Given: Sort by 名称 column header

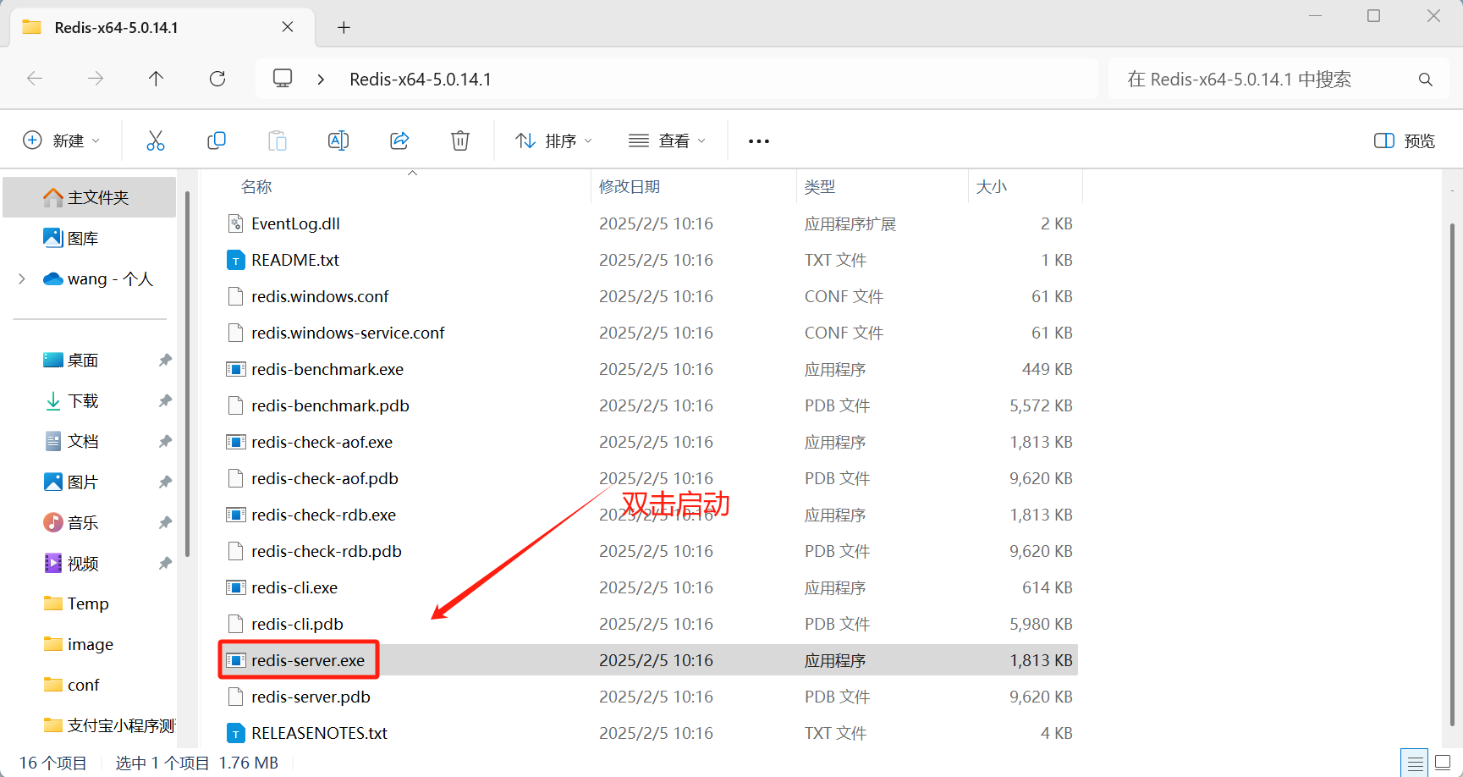Looking at the screenshot, I should [x=256, y=187].
